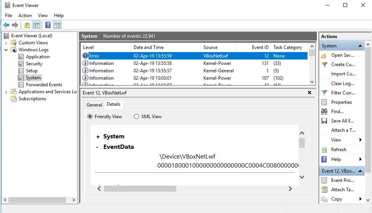
Task: Select the Security log icon
Action: click(x=21, y=64)
